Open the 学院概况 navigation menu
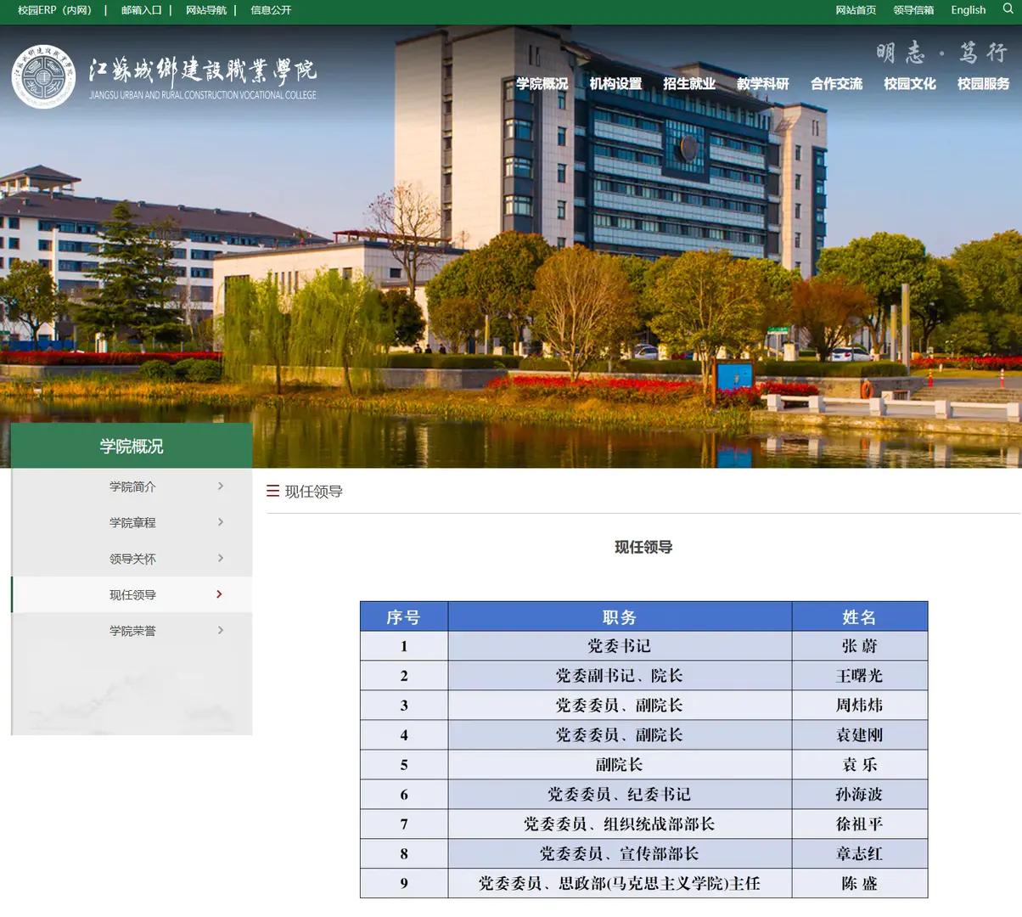The width and height of the screenshot is (1022, 917). click(x=542, y=83)
